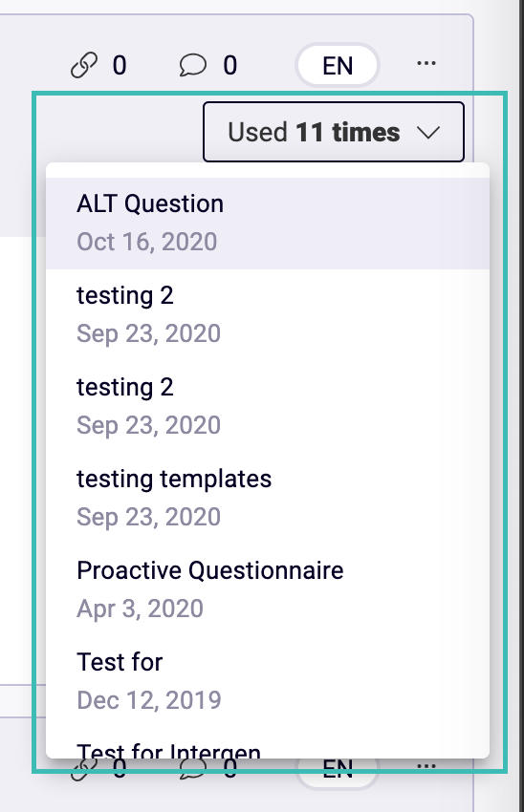Image resolution: width=524 pixels, height=812 pixels.
Task: Click the comment count 0 beside the top bubble
Action: pyautogui.click(x=230, y=66)
